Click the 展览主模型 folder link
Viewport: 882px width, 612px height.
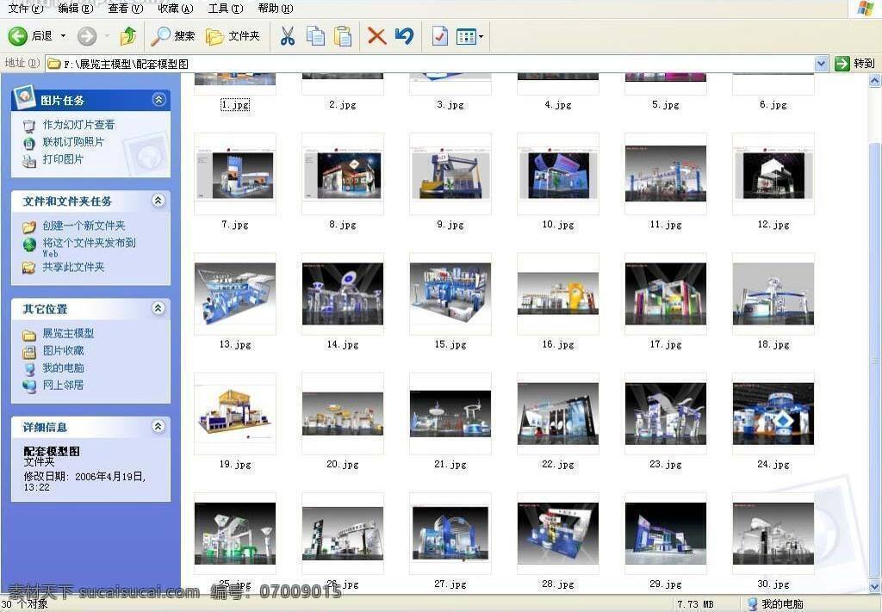[x=69, y=333]
